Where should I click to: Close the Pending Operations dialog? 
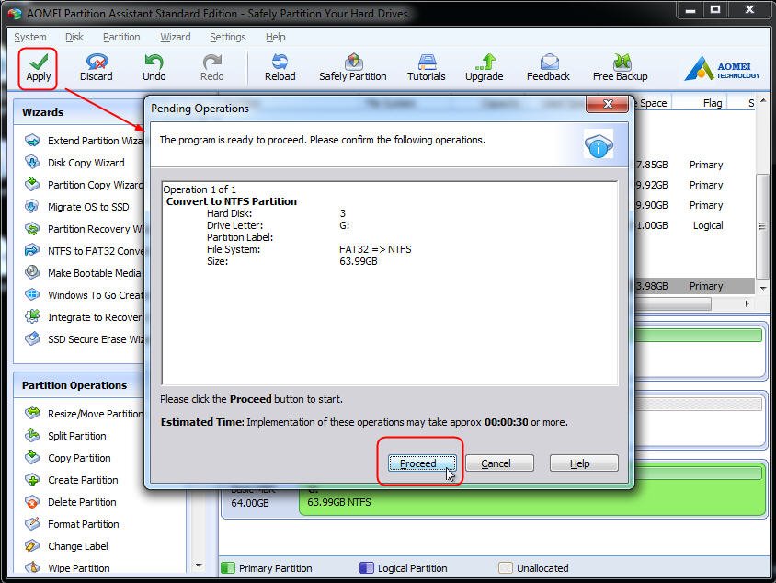607,103
